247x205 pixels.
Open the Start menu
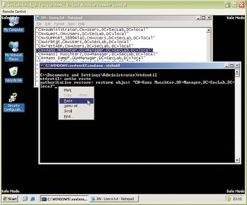click(x=10, y=199)
